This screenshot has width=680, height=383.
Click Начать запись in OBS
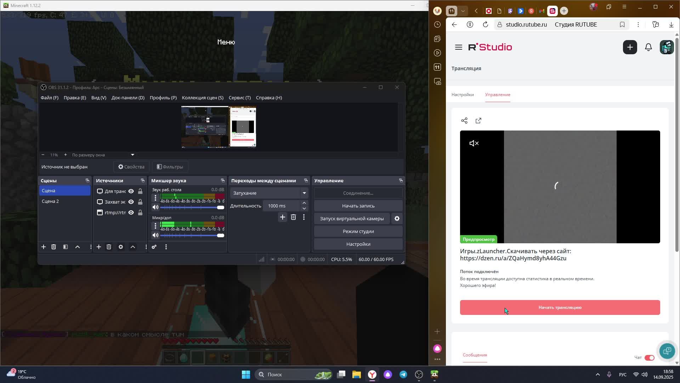[358, 206]
